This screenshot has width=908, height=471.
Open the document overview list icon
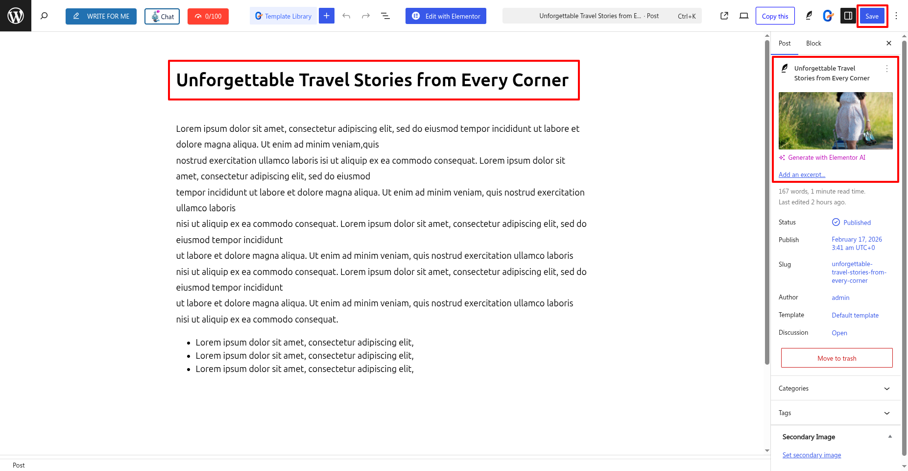coord(385,16)
